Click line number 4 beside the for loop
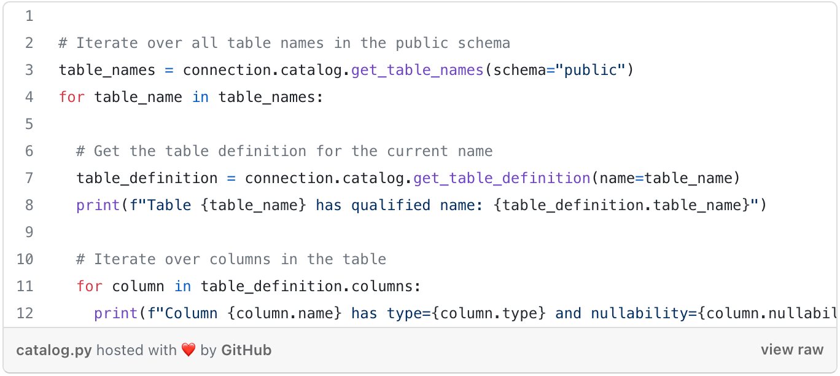 pyautogui.click(x=29, y=97)
